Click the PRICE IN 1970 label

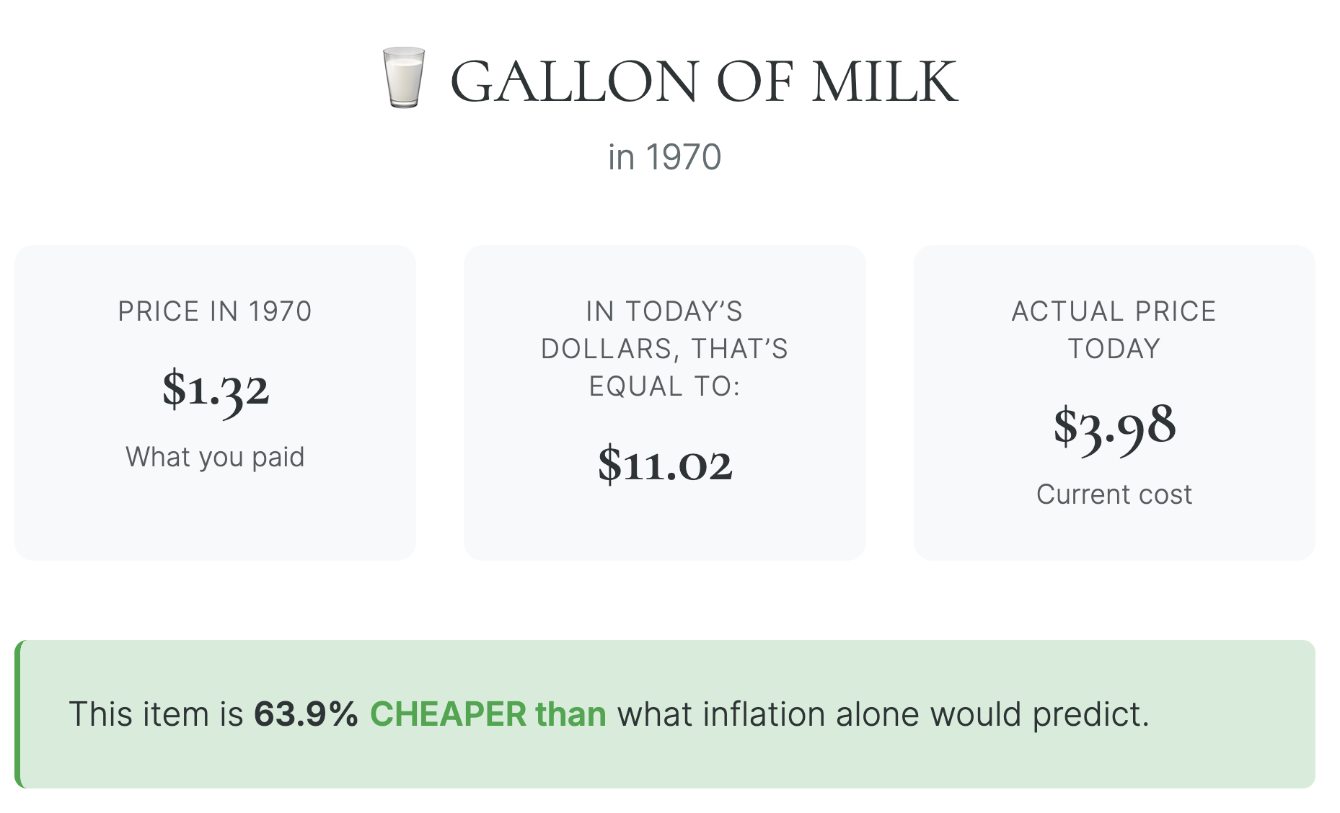coord(215,311)
